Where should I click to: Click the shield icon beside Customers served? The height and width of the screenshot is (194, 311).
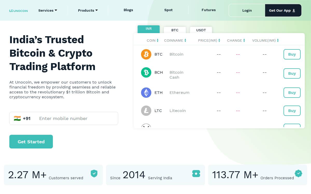[x=94, y=174]
